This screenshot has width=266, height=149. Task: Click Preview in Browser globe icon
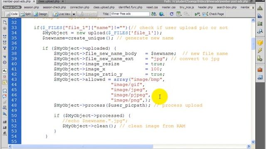click(162, 14)
